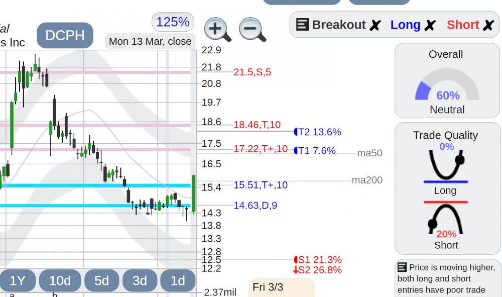Click resistance label 17.22,T+,10

[x=261, y=149]
